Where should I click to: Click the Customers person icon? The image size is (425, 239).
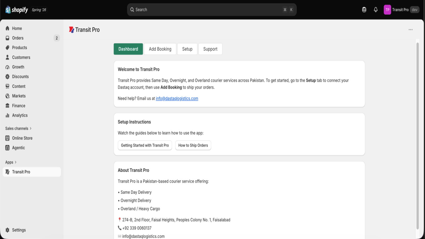pyautogui.click(x=7, y=57)
